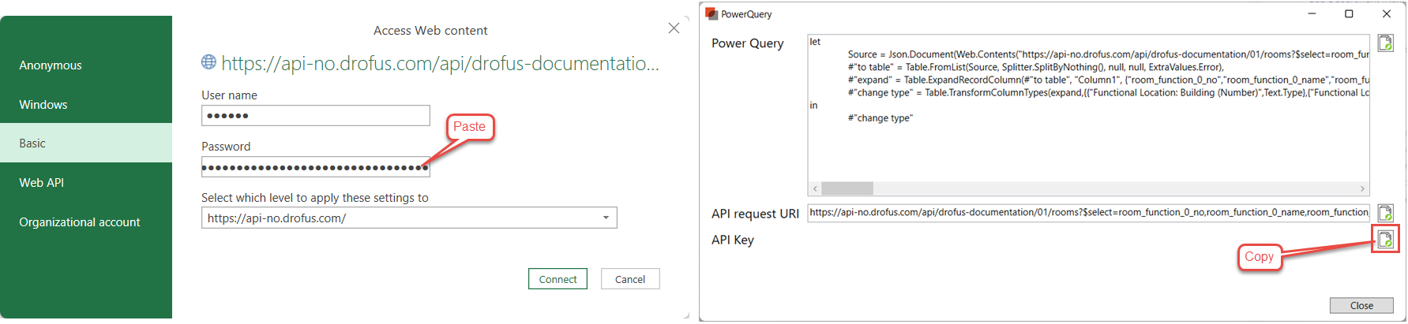Choose the Basic authentication tab
Viewport: 1408px width, 324px height.
(x=32, y=143)
